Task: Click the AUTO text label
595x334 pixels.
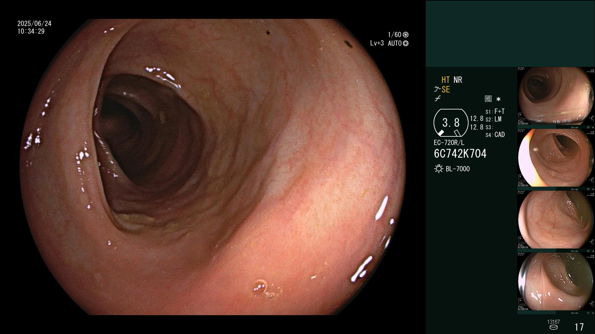Action: (x=395, y=43)
